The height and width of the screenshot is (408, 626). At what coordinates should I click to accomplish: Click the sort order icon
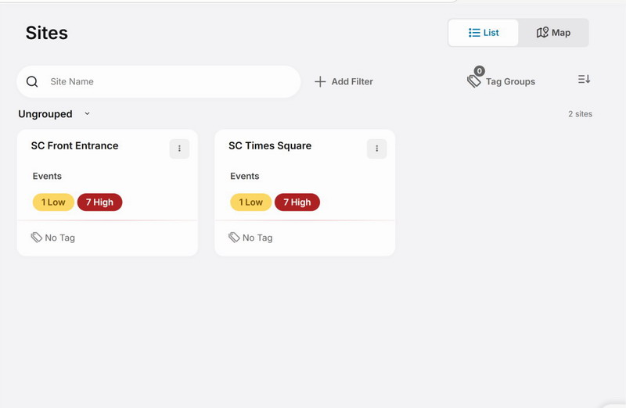(x=584, y=80)
